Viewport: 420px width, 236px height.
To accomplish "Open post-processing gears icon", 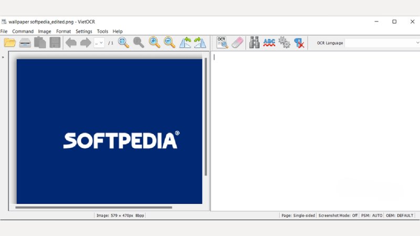I will point(284,42).
